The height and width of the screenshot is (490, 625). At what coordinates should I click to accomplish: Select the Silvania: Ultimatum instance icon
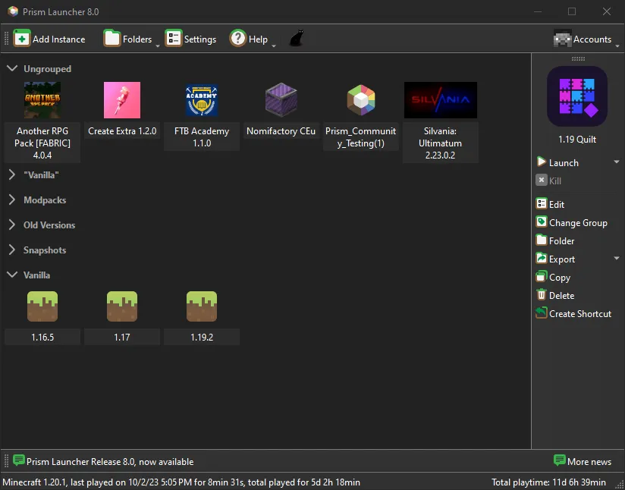(441, 100)
